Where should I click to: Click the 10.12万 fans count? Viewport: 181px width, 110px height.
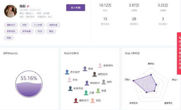[105, 5]
